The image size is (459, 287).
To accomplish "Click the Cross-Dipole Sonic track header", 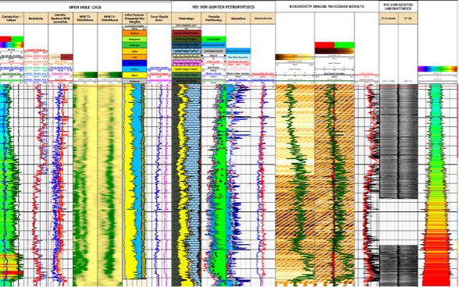I will 159,19.
